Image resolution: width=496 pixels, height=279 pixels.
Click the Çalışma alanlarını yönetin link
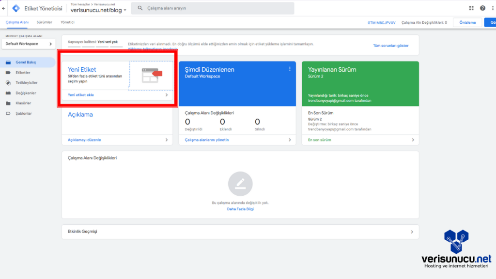[206, 140]
